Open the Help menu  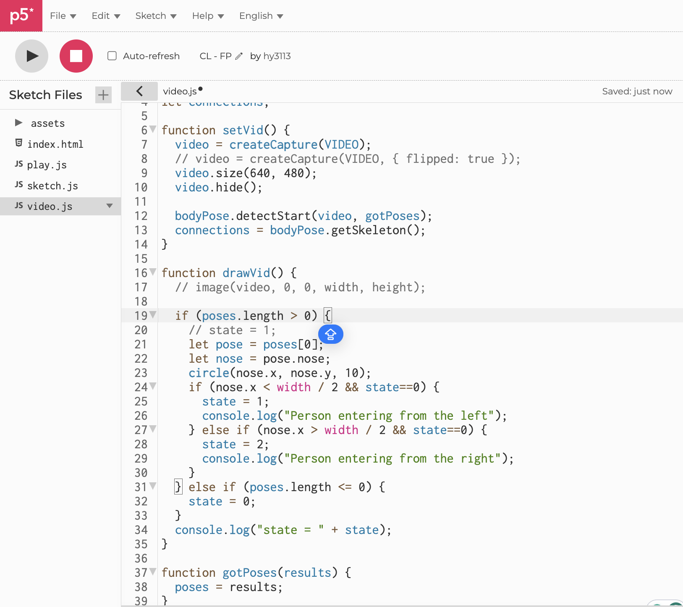207,16
